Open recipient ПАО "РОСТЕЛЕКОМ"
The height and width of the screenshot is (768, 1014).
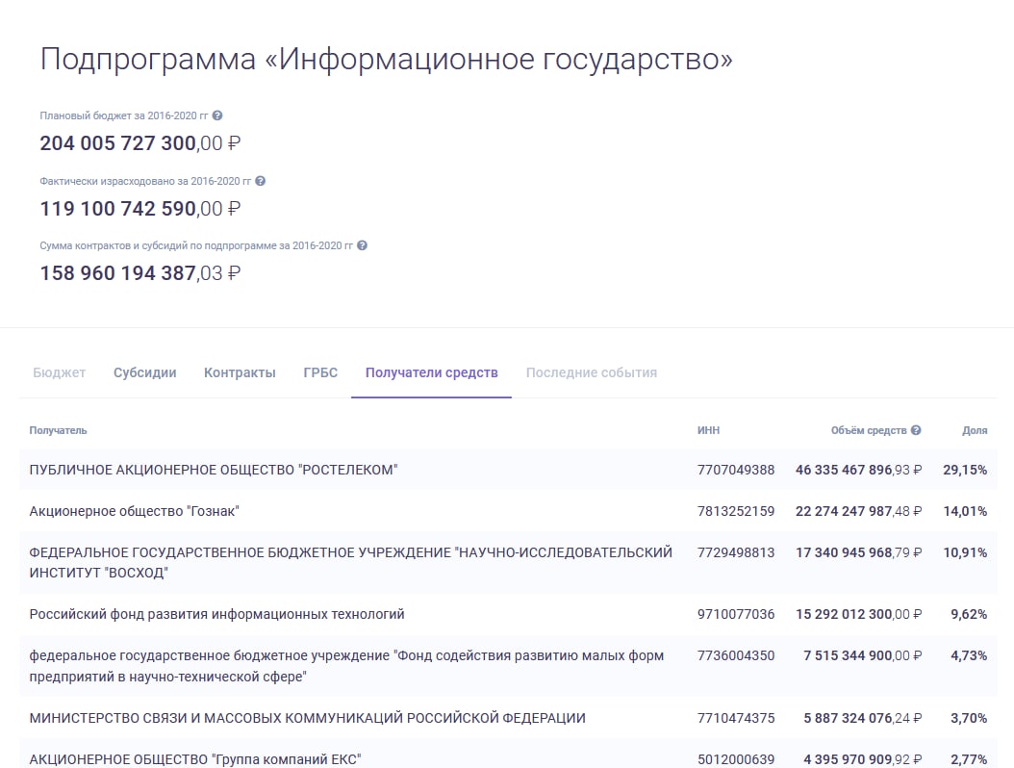tap(214, 470)
